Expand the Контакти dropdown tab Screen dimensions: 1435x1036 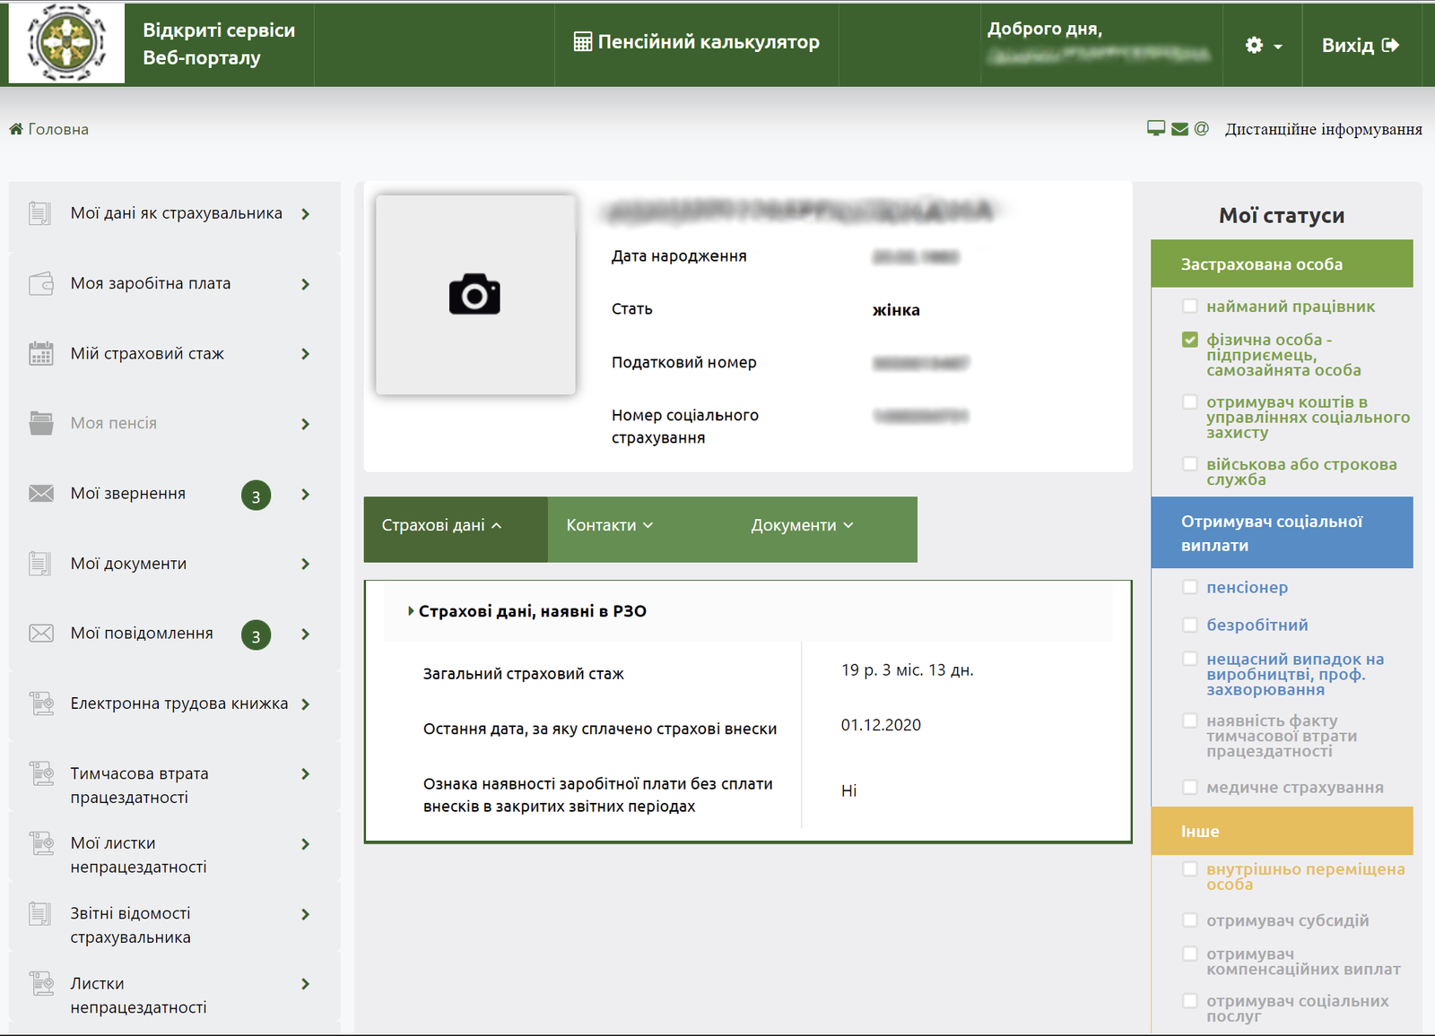tap(609, 525)
